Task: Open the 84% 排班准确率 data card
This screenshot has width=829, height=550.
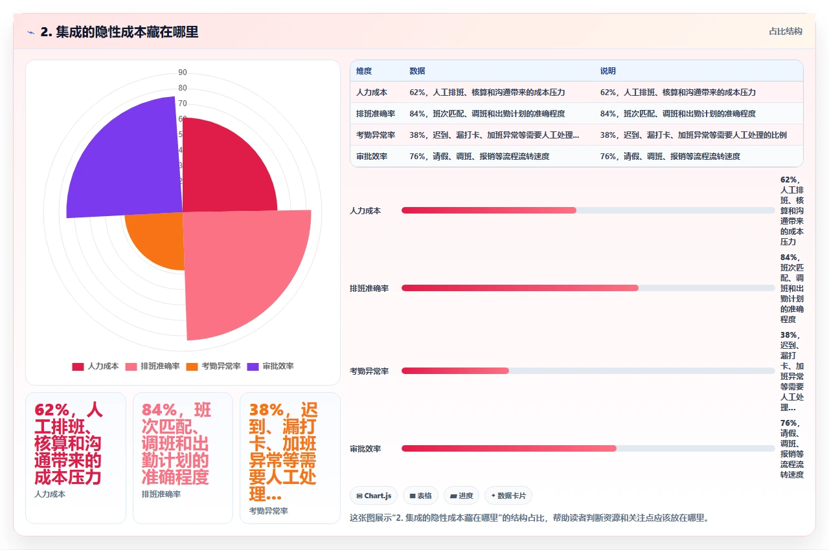Action: (x=183, y=458)
